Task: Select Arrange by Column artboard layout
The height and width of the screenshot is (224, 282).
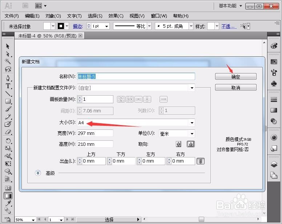Action: [147, 99]
